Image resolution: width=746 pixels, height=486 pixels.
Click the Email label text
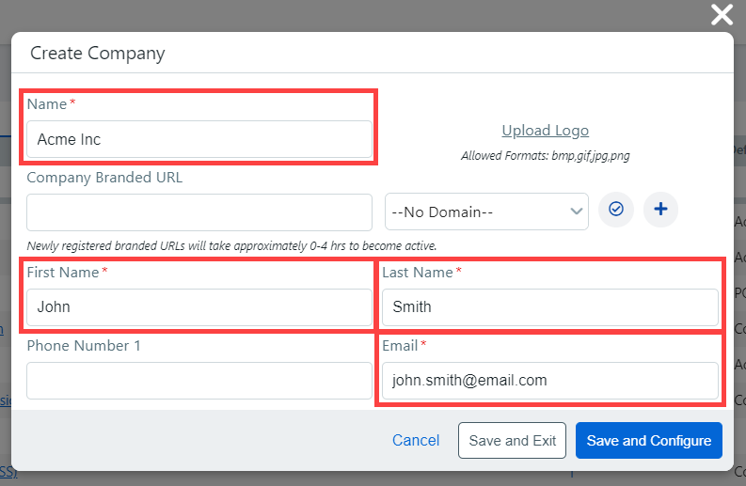click(x=400, y=346)
